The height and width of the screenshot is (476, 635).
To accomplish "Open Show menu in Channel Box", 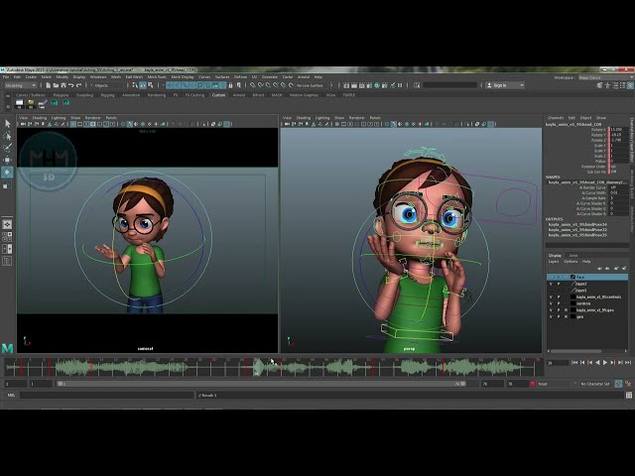I will pos(601,118).
